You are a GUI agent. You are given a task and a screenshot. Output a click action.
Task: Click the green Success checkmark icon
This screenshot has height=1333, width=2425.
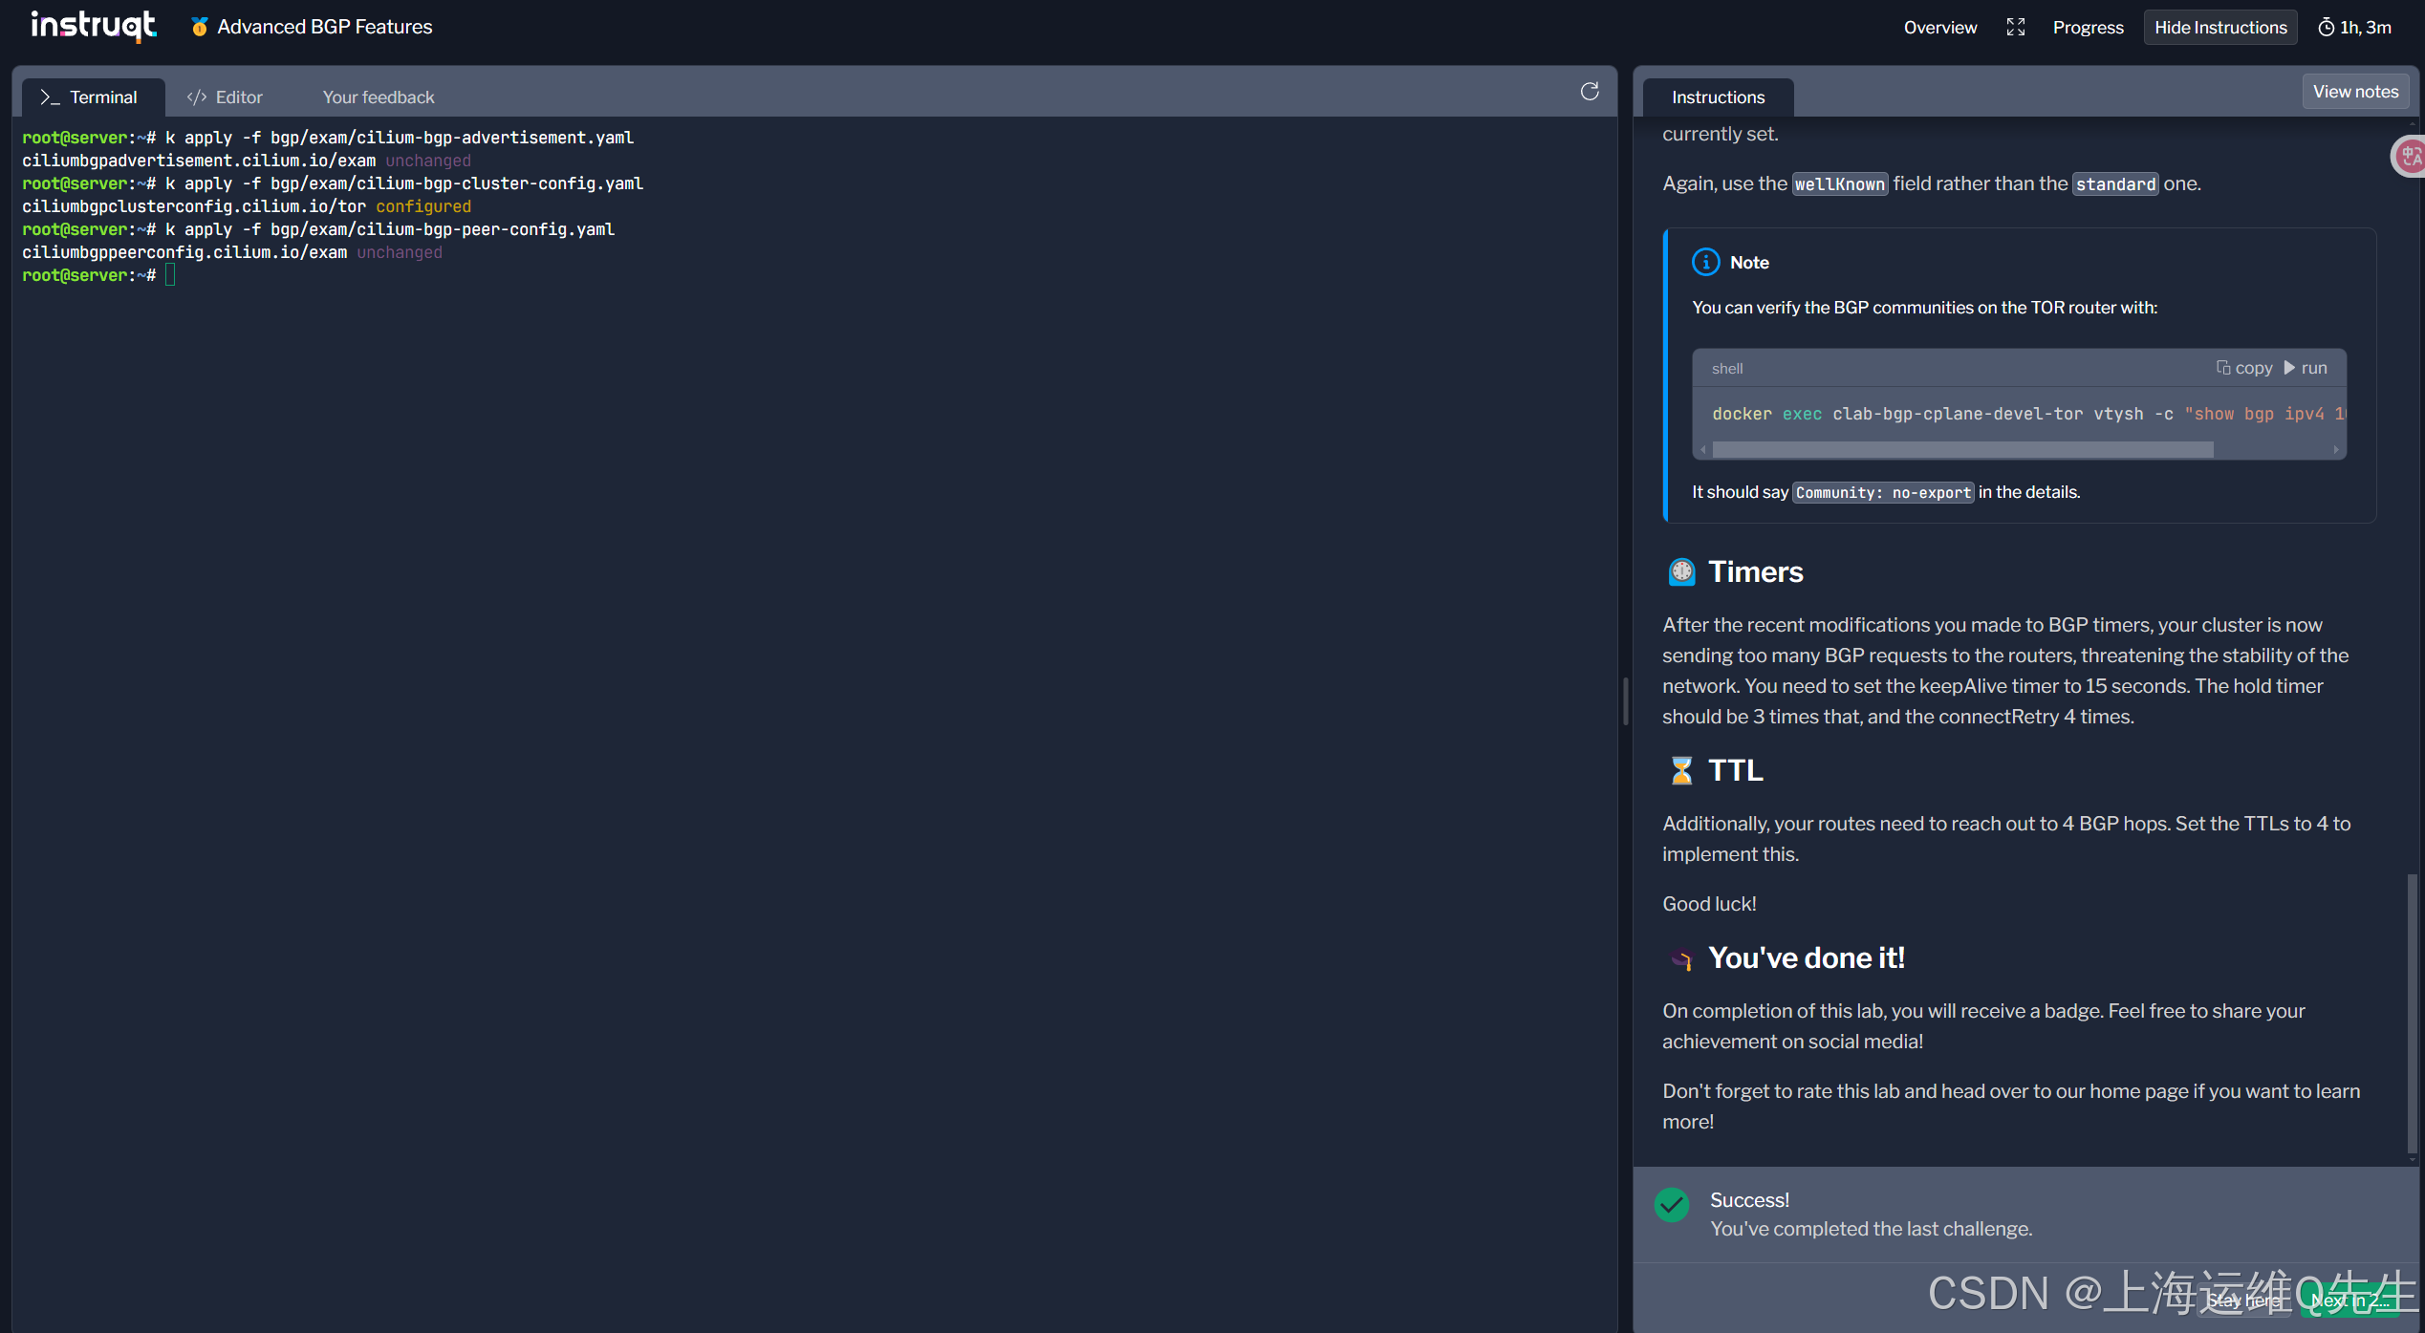point(1672,1205)
